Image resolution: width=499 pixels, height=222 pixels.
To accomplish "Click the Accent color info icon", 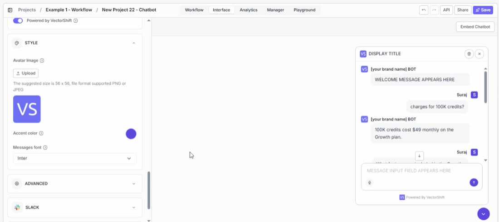I will pyautogui.click(x=41, y=133).
